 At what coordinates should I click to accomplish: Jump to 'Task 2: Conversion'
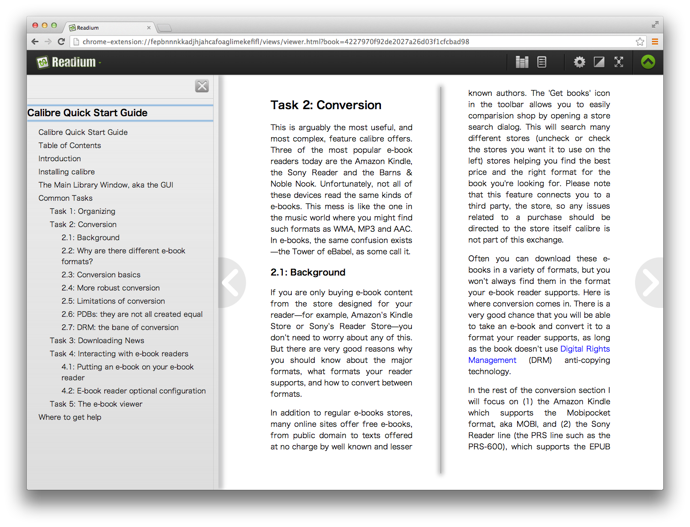[83, 224]
